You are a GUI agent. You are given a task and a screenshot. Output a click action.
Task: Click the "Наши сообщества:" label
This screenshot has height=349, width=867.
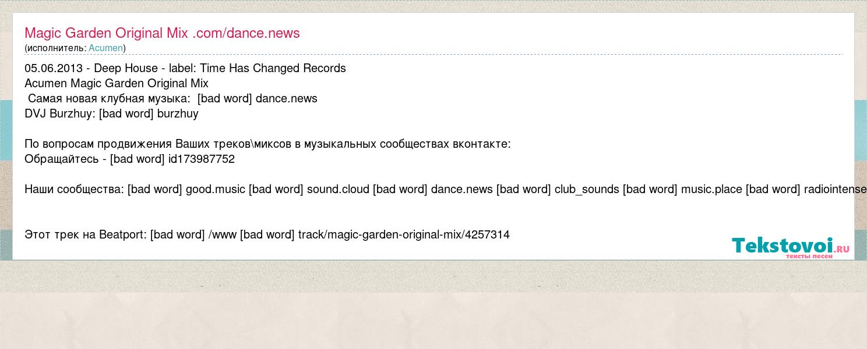[x=74, y=190]
